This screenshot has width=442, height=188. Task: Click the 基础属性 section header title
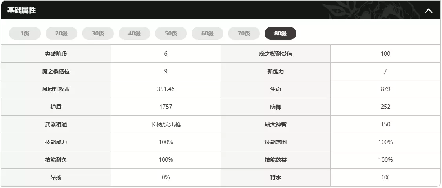click(22, 11)
